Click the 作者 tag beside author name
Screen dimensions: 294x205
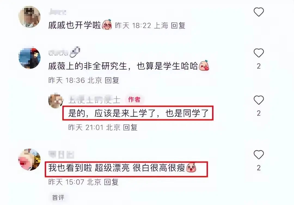[x=134, y=99]
